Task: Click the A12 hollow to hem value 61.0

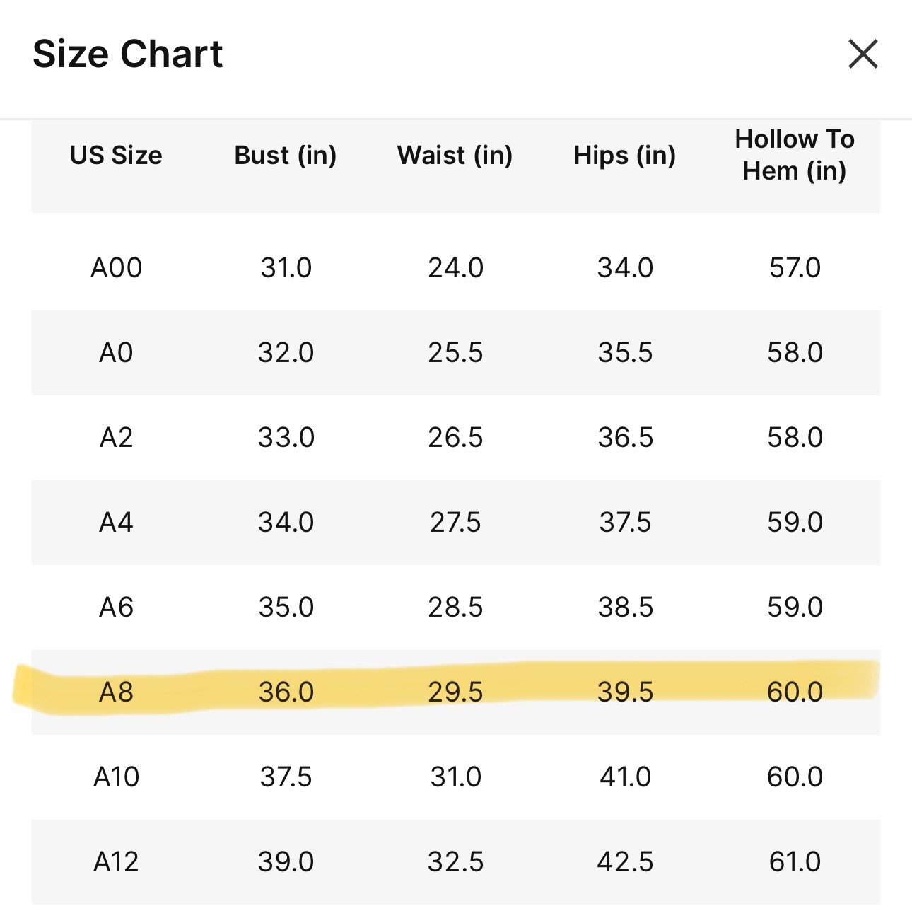Action: (x=795, y=862)
